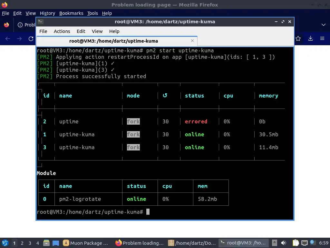The width and height of the screenshot is (330, 248).
Task: Switch to workspace 1 in the pager
Action: tap(14, 243)
